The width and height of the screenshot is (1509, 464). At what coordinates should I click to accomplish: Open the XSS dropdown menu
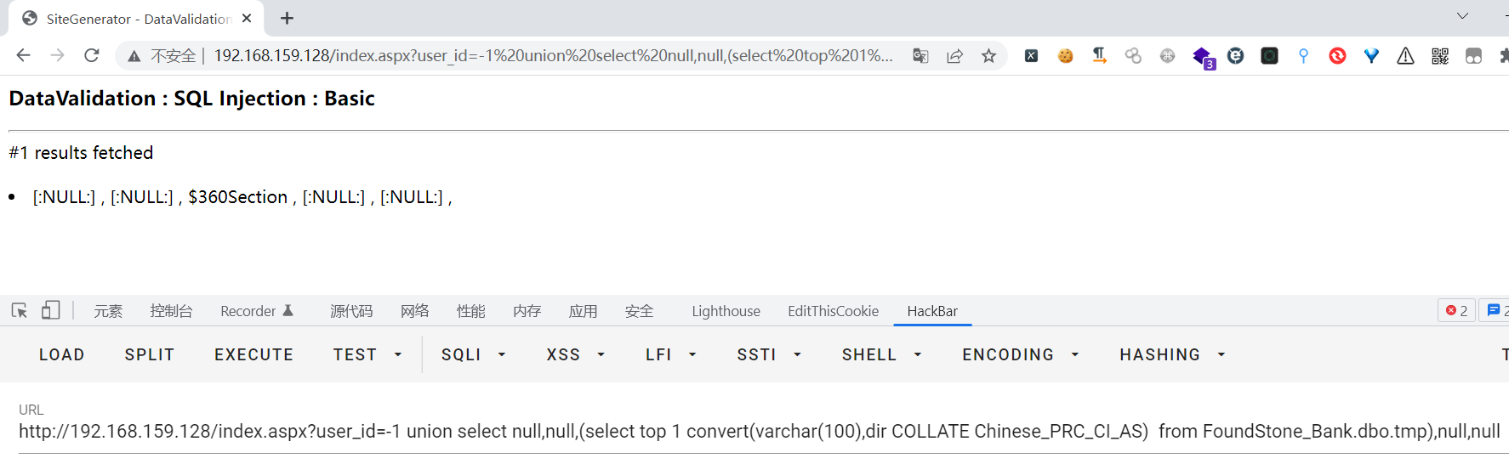tap(576, 354)
